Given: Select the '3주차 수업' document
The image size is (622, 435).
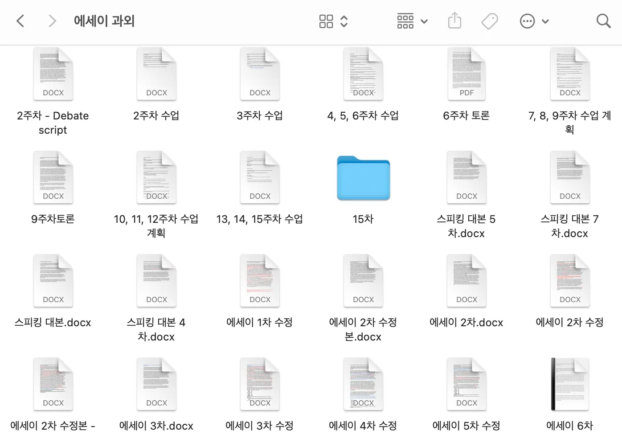Looking at the screenshot, I should point(260,74).
